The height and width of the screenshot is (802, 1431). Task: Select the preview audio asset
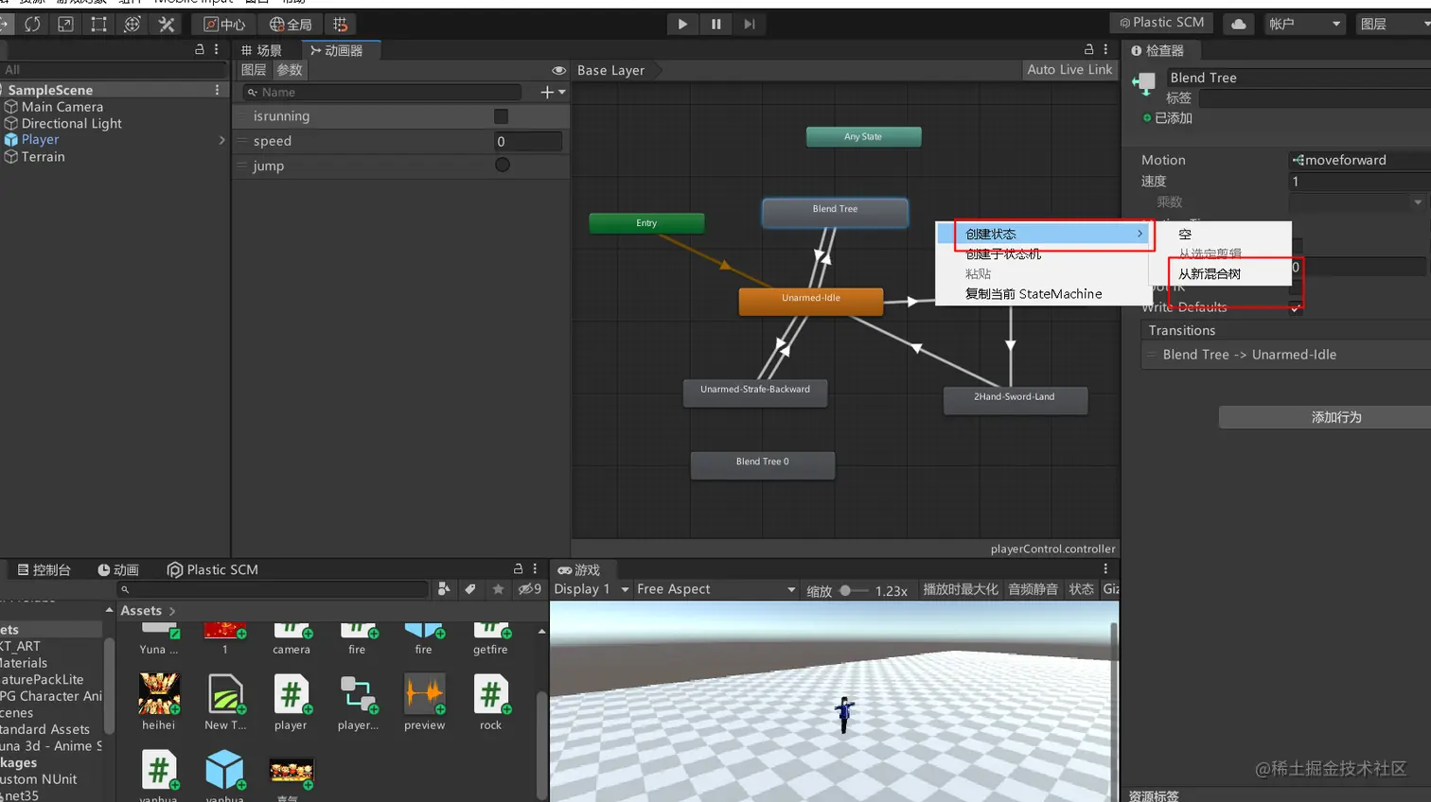[424, 703]
